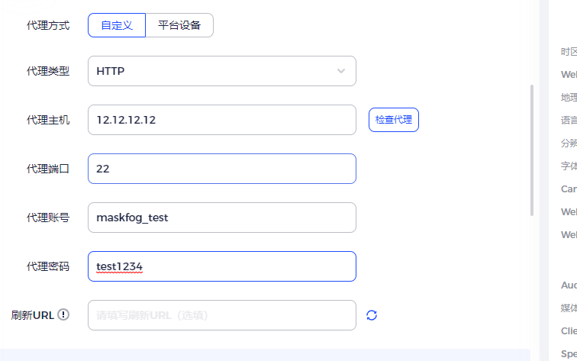The height and width of the screenshot is (361, 577).
Task: Switch proxy mode to 平台设备
Action: click(x=179, y=25)
